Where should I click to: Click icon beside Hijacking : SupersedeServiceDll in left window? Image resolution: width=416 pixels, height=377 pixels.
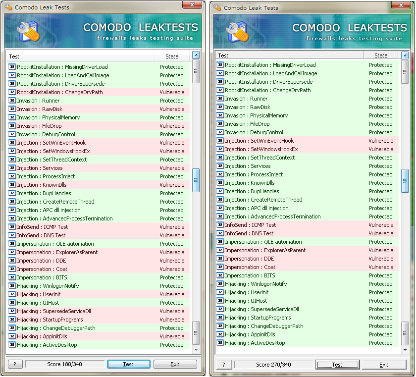tap(12, 311)
